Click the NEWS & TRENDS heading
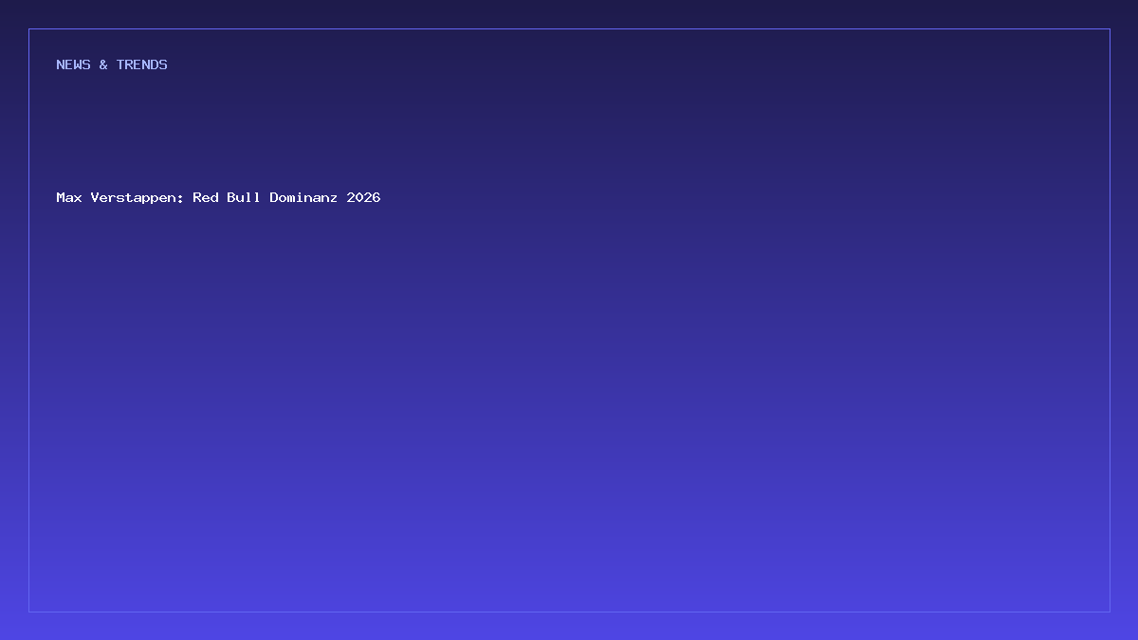Screen dimensions: 1138x640 click(x=112, y=64)
